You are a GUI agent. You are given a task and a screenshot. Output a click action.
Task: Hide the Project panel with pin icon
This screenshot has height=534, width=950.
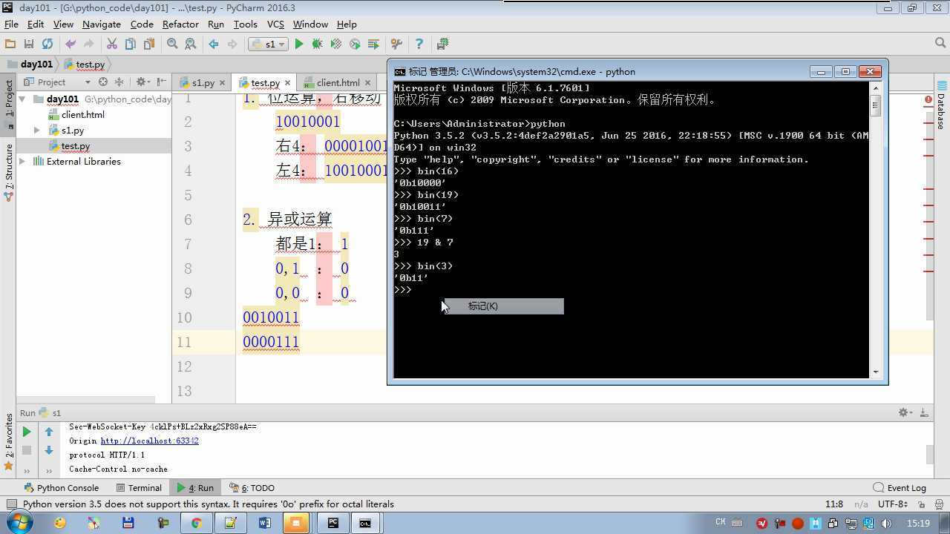[x=160, y=82]
